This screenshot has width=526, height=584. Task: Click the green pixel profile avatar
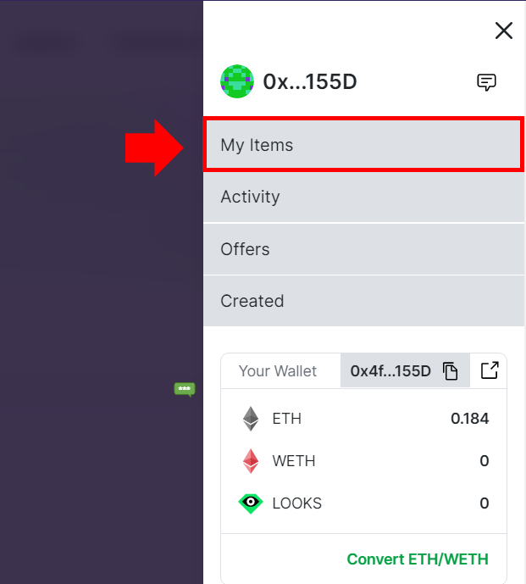pos(237,81)
